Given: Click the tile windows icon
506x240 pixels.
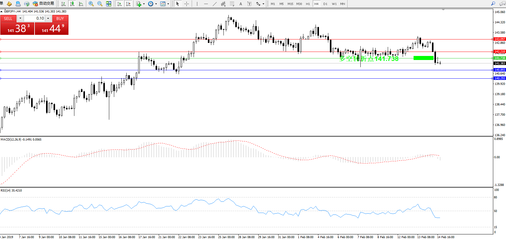Looking at the screenshot, I should pyautogui.click(x=109, y=4).
